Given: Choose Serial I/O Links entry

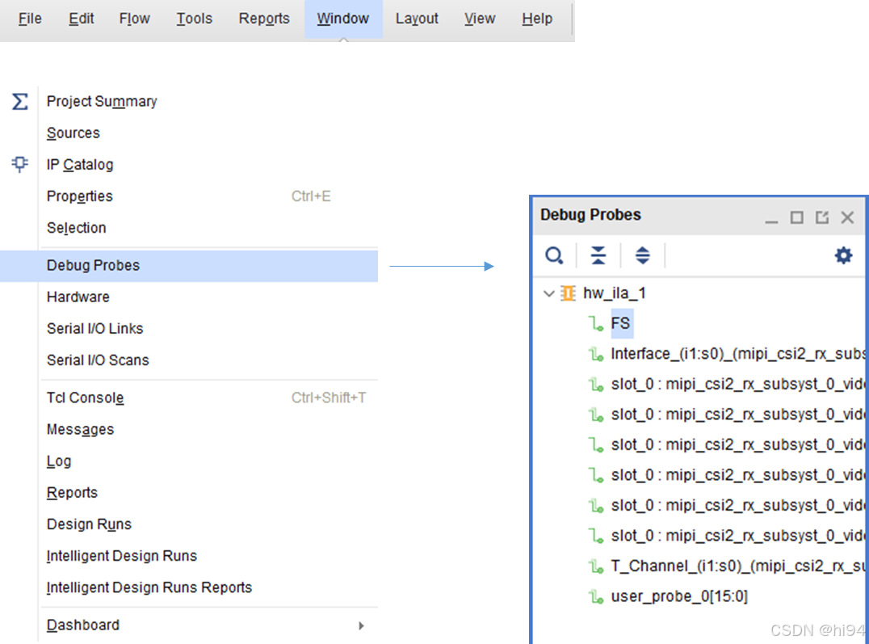Looking at the screenshot, I should [94, 329].
